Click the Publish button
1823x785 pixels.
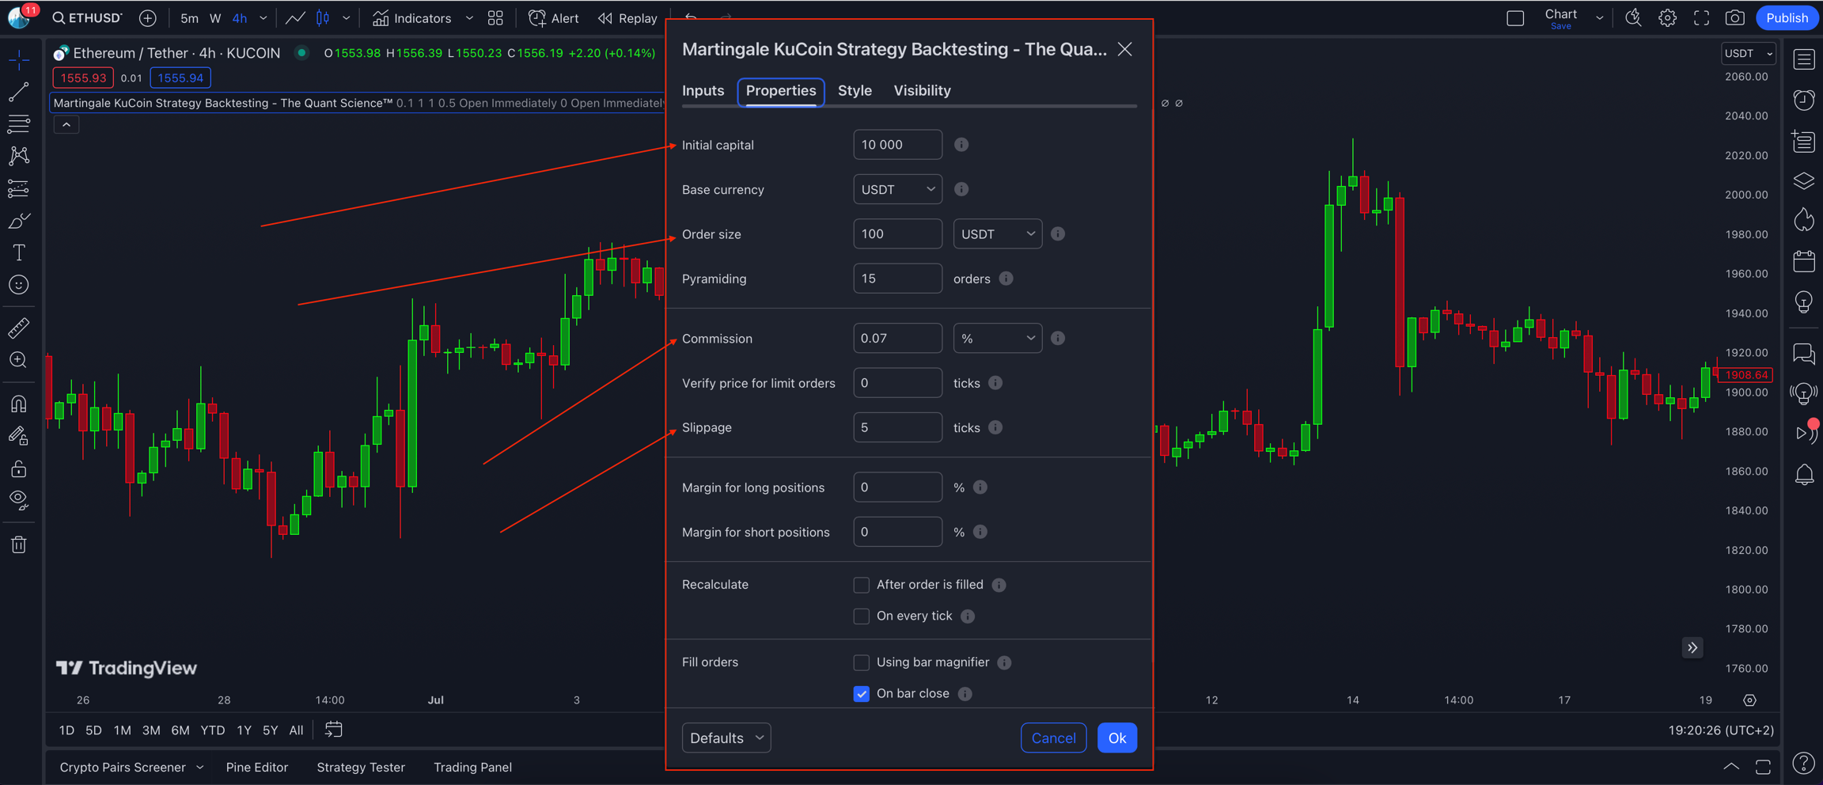(1786, 18)
